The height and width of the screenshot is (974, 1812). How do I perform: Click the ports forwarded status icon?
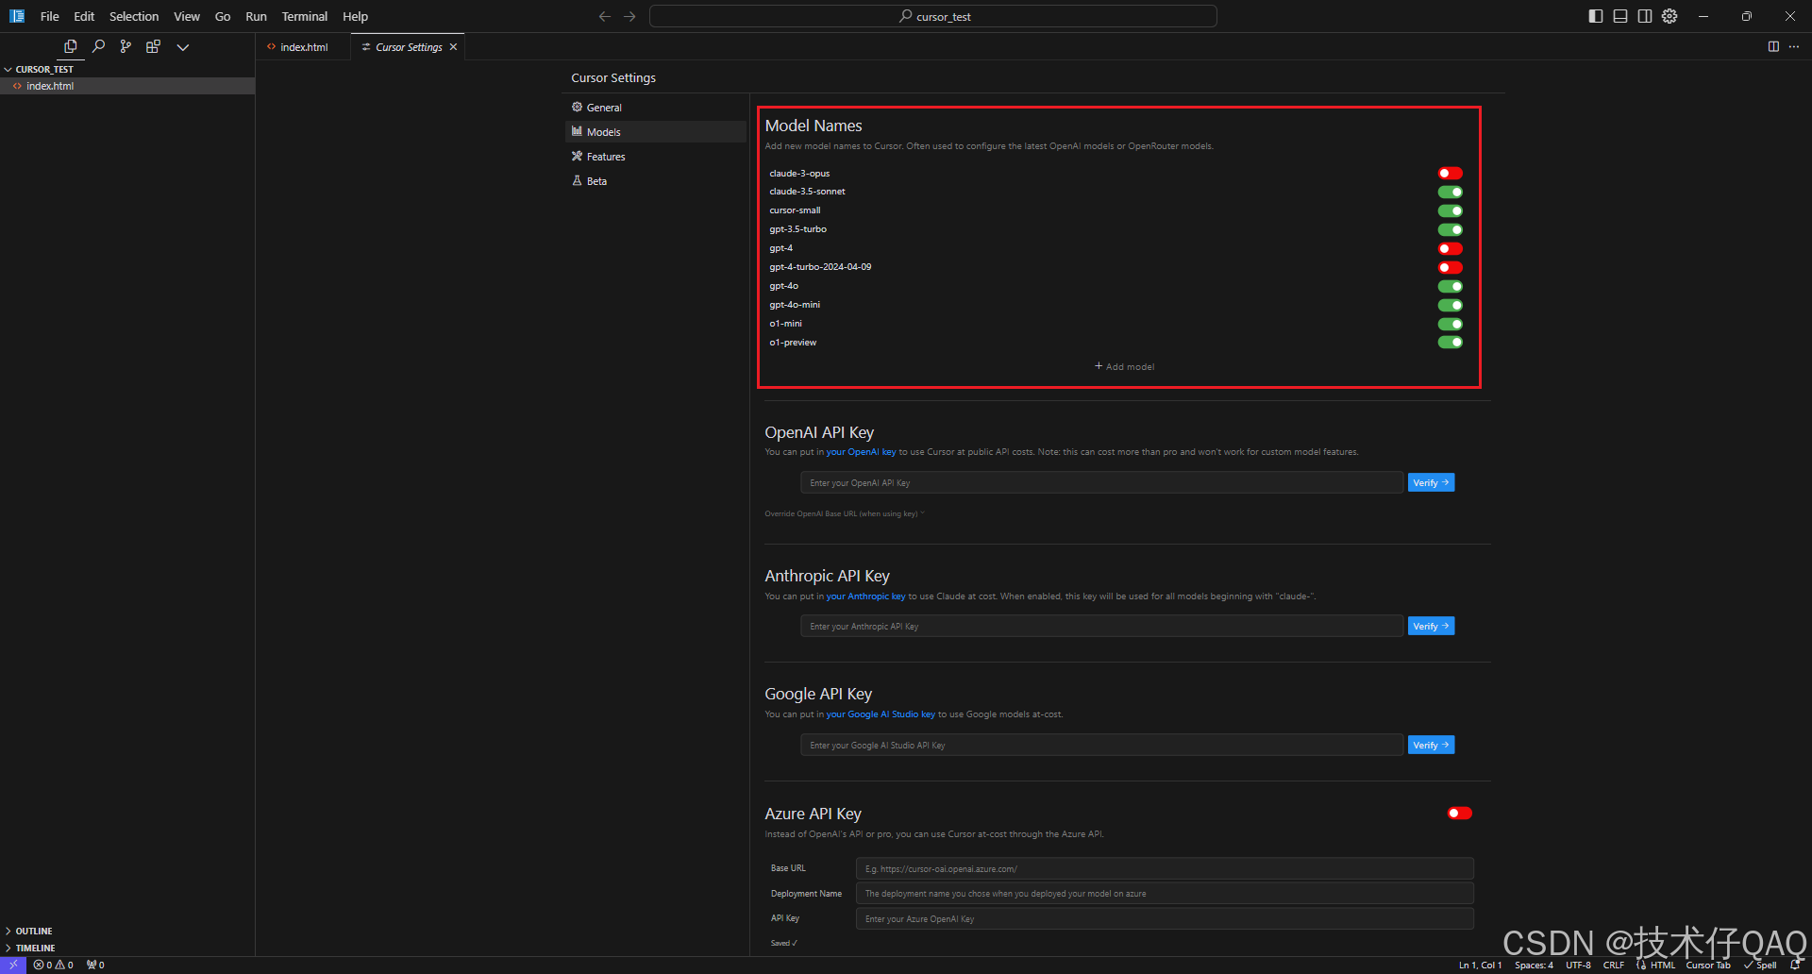click(95, 965)
